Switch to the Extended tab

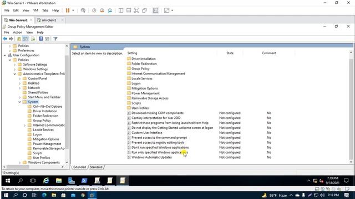[79, 167]
